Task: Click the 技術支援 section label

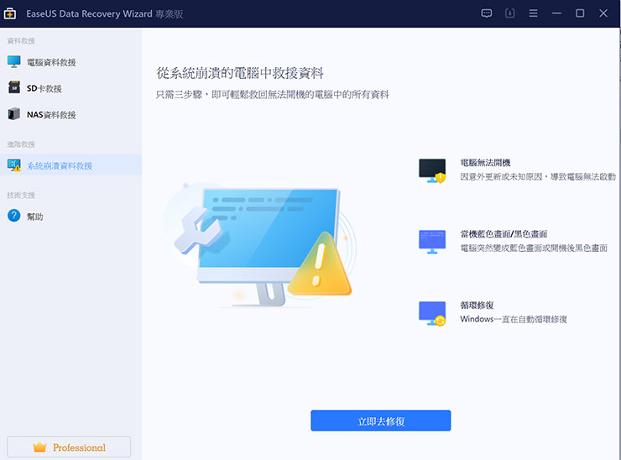Action: tap(21, 195)
